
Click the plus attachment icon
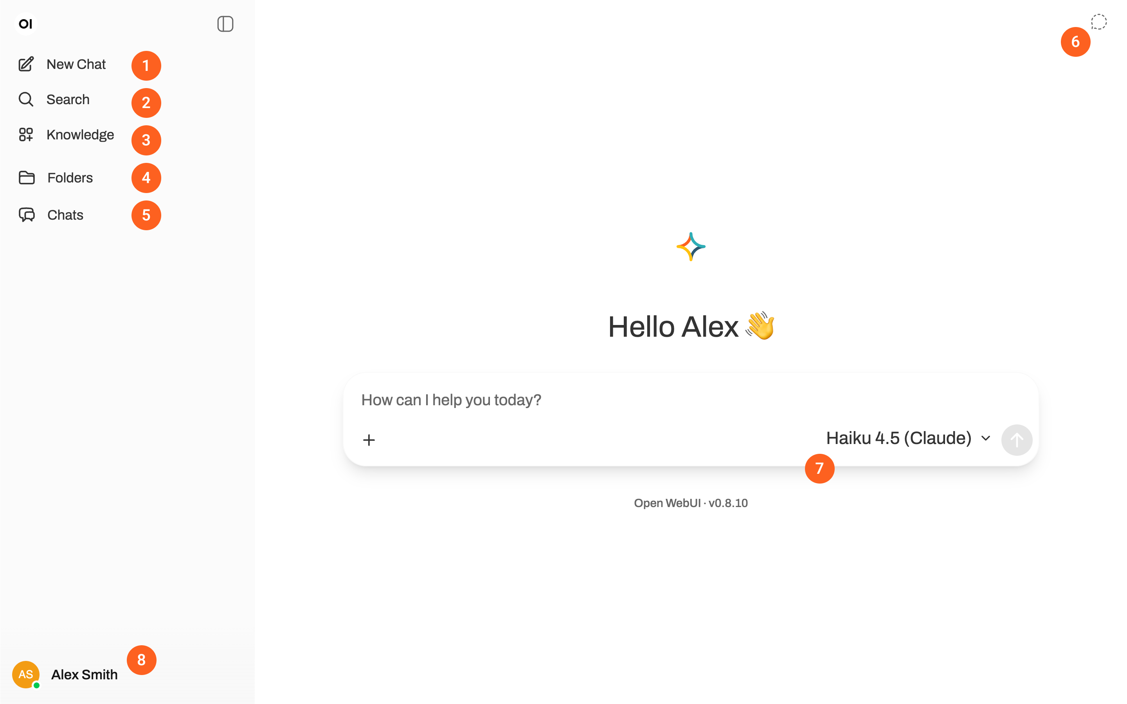369,440
